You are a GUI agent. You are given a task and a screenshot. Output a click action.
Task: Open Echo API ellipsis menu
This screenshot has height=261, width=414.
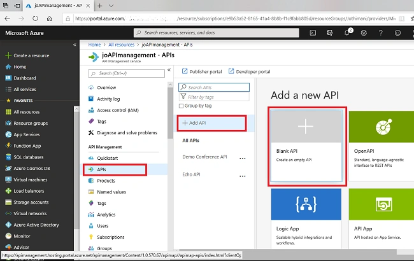(243, 176)
